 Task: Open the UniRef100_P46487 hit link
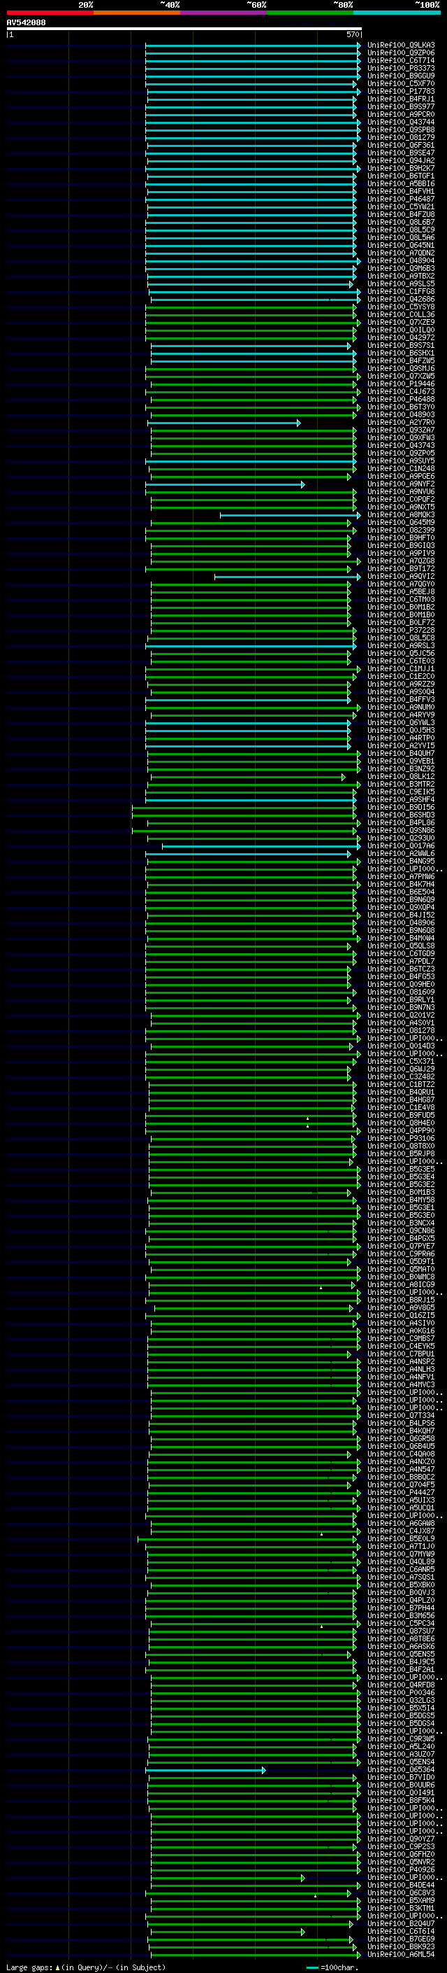(x=401, y=199)
